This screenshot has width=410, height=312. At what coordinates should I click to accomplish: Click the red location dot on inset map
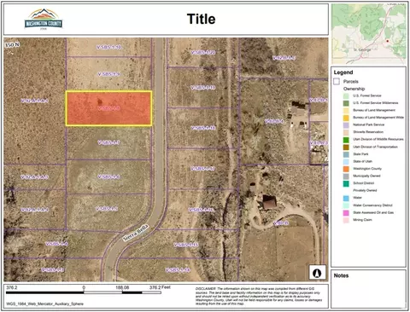[x=387, y=41]
